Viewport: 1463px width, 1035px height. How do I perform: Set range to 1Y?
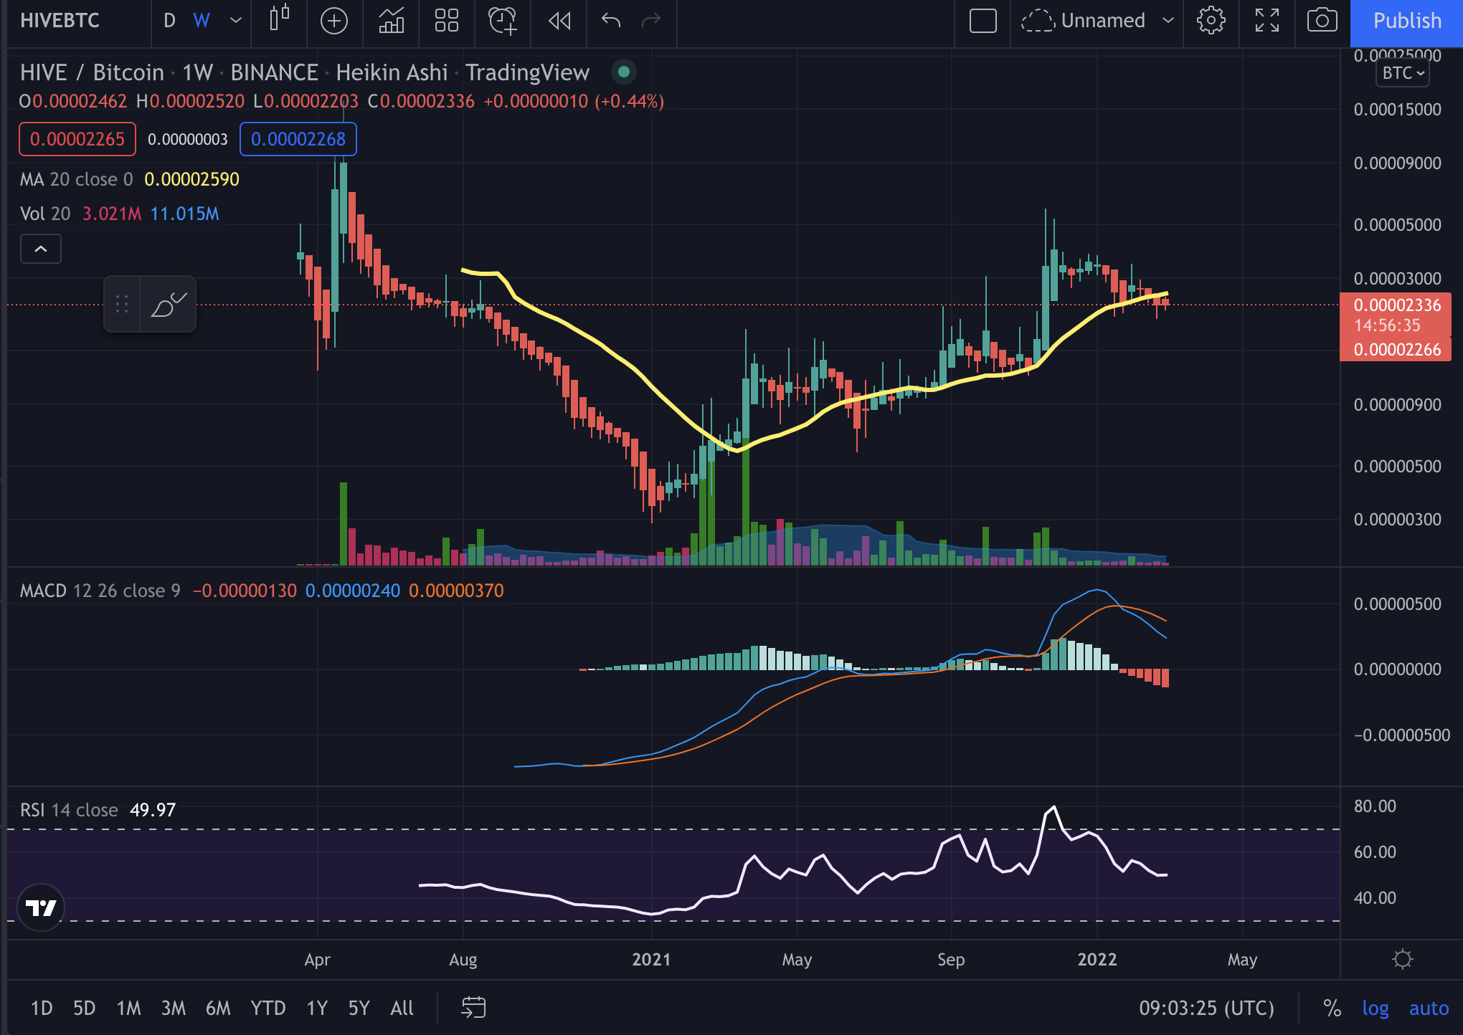click(x=317, y=1008)
